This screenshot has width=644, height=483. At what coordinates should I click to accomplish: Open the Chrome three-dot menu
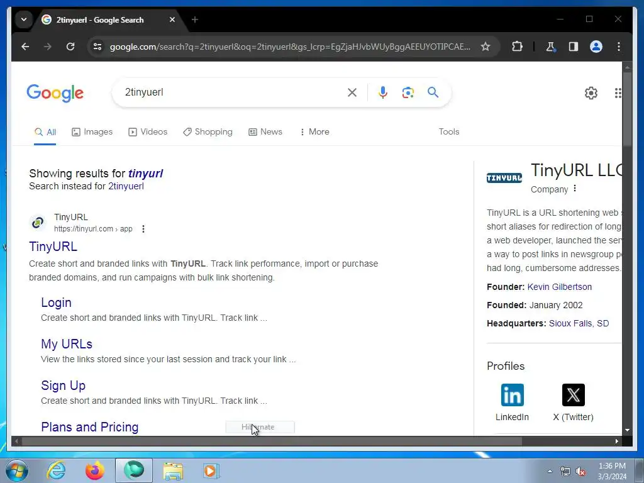coord(619,47)
